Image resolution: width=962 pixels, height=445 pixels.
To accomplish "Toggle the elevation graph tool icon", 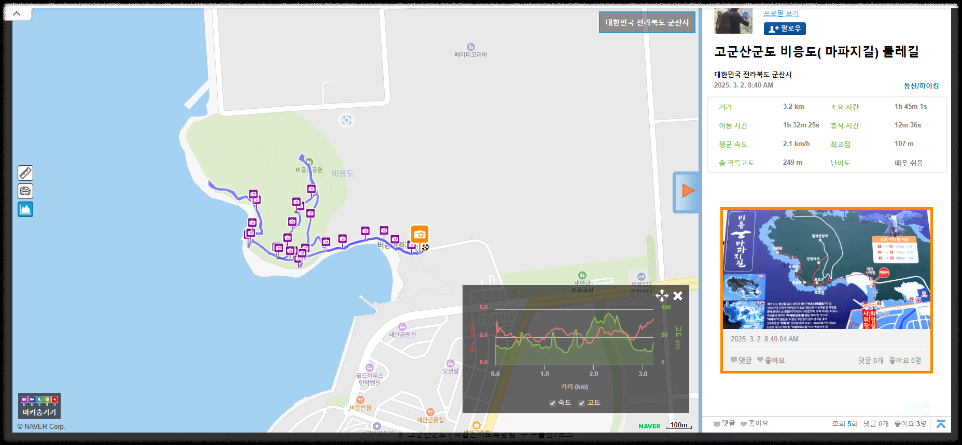I will click(x=25, y=209).
